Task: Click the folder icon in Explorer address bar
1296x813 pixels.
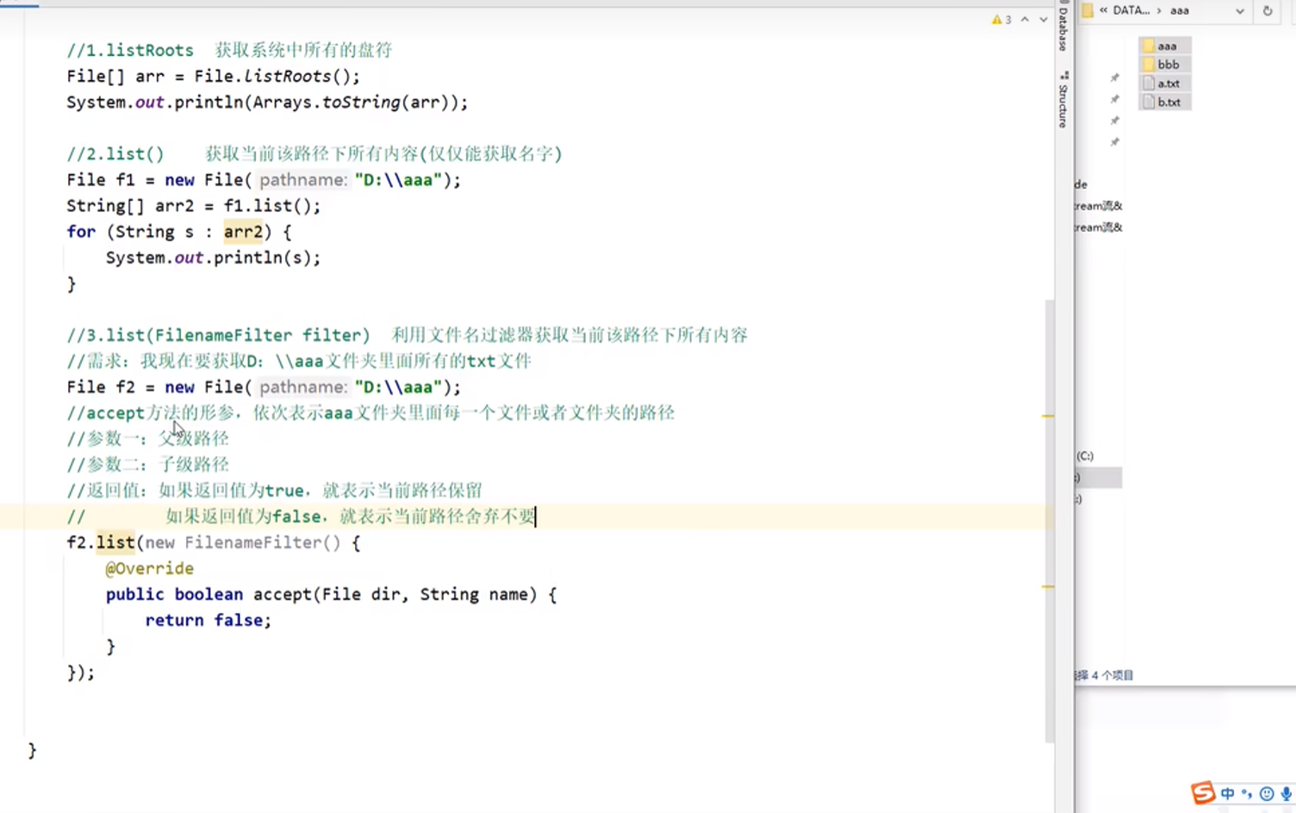Action: click(x=1087, y=10)
